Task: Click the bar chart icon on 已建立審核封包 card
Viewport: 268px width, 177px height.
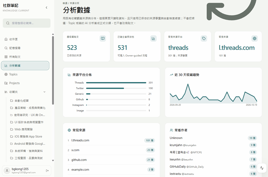Action: pyautogui.click(x=153, y=39)
